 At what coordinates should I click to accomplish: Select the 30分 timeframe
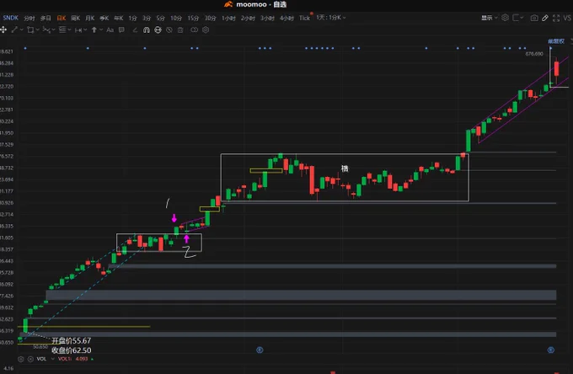210,19
